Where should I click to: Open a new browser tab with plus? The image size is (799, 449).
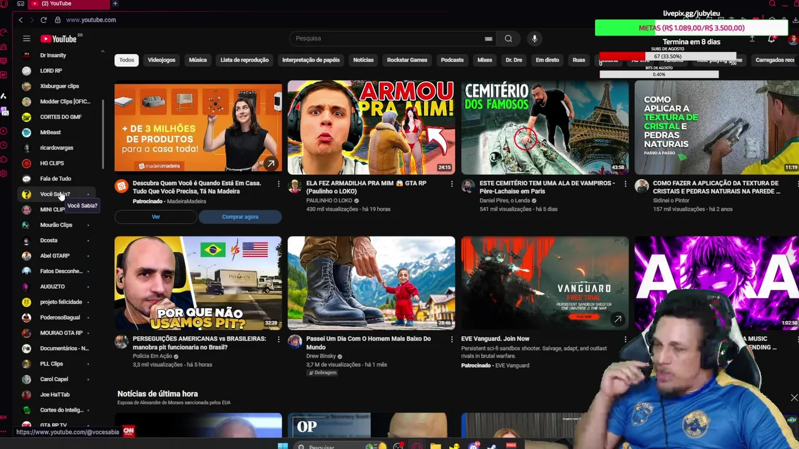[115, 4]
